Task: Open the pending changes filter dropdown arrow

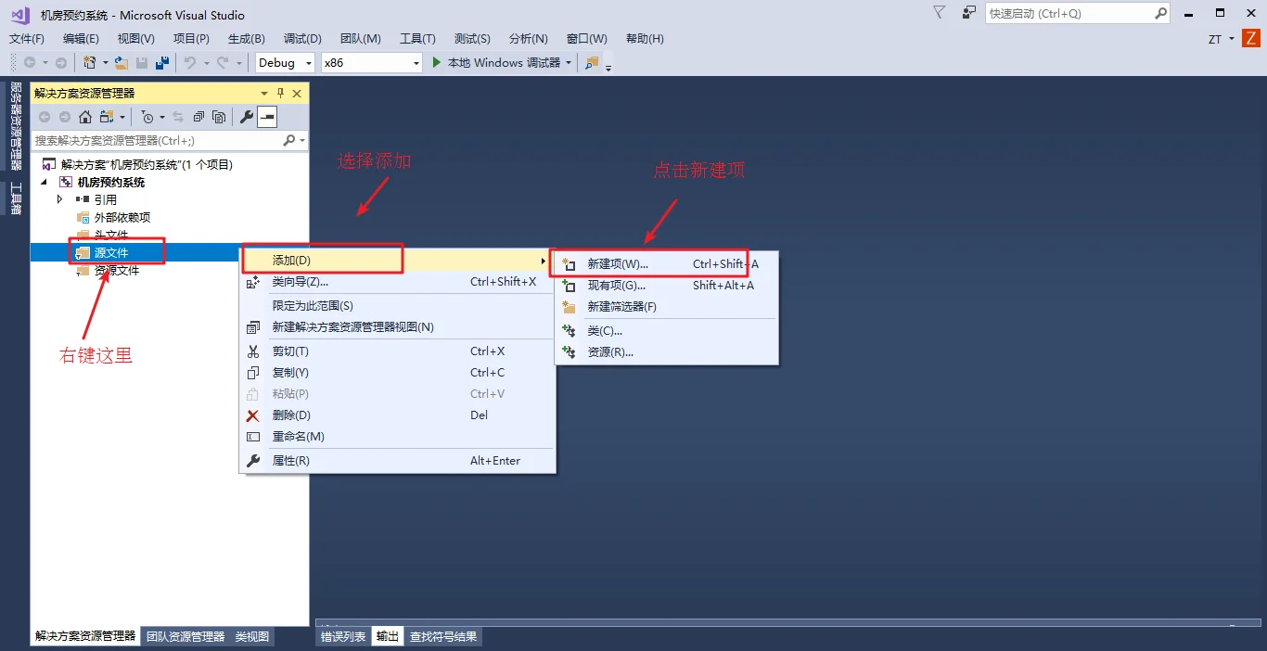Action: tap(162, 117)
